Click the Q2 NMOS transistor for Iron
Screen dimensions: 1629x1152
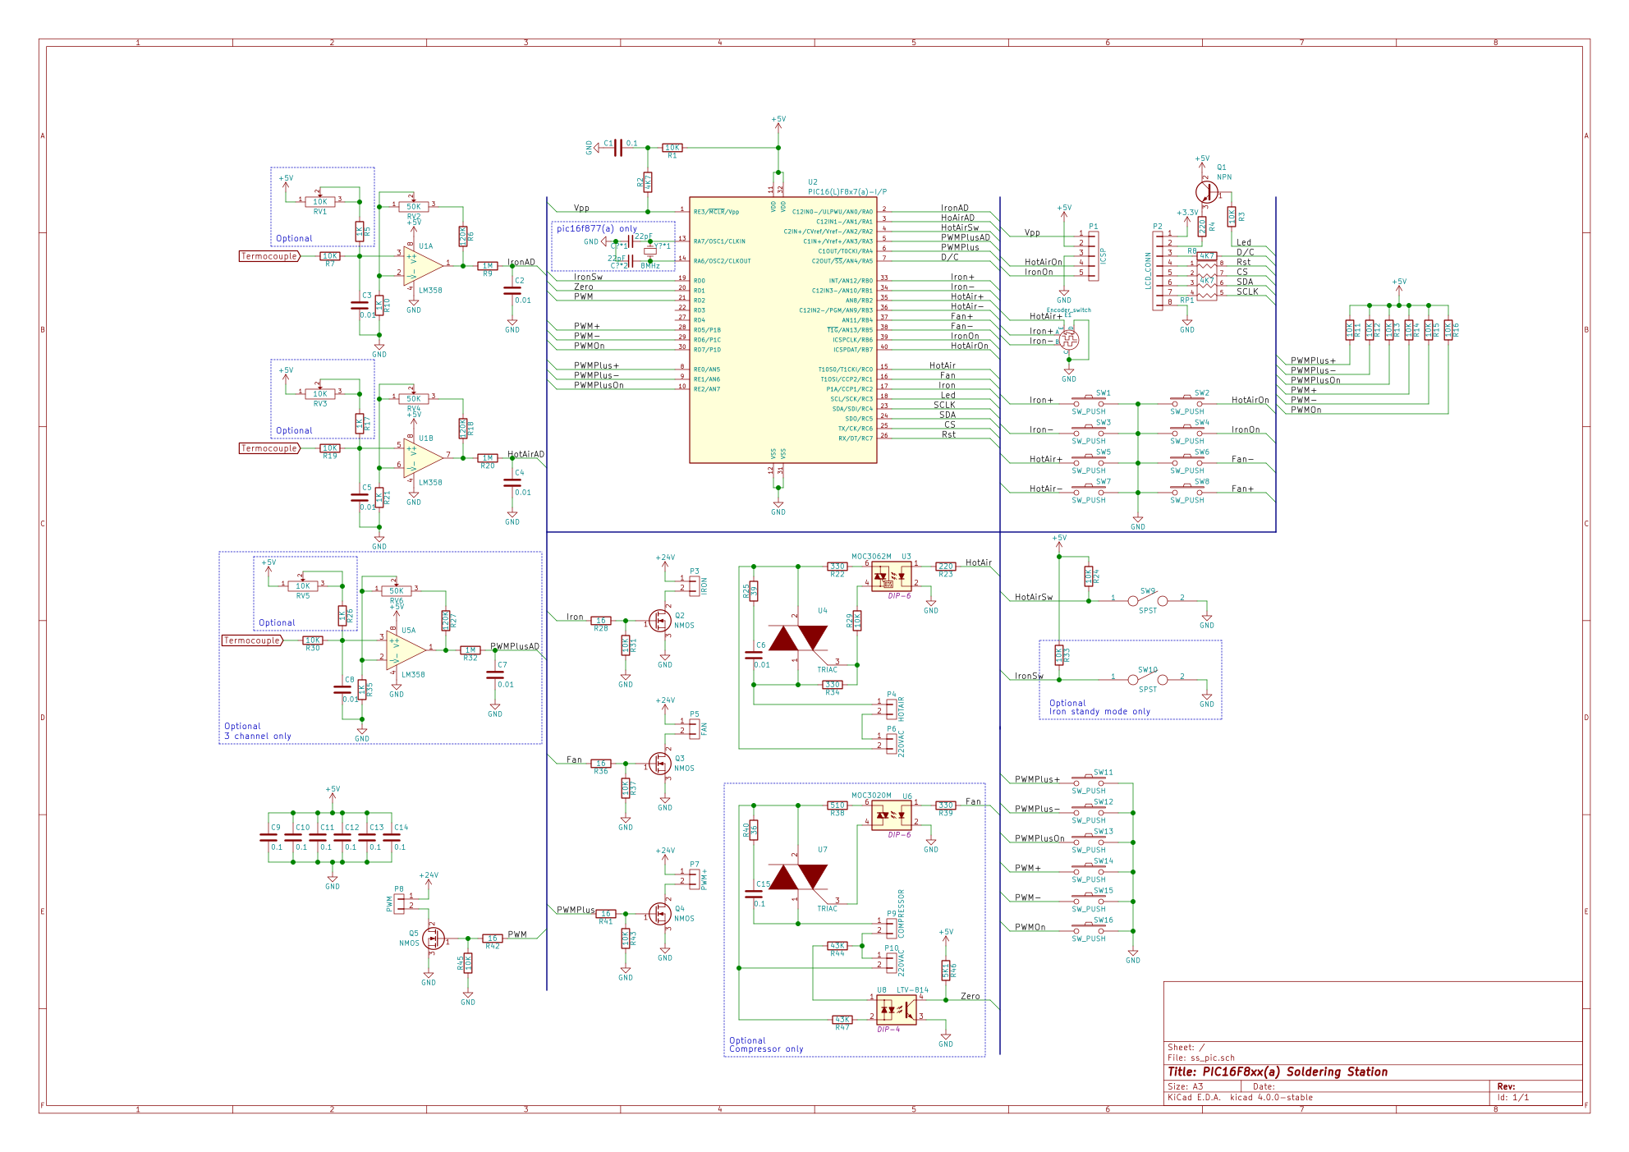[x=661, y=621]
